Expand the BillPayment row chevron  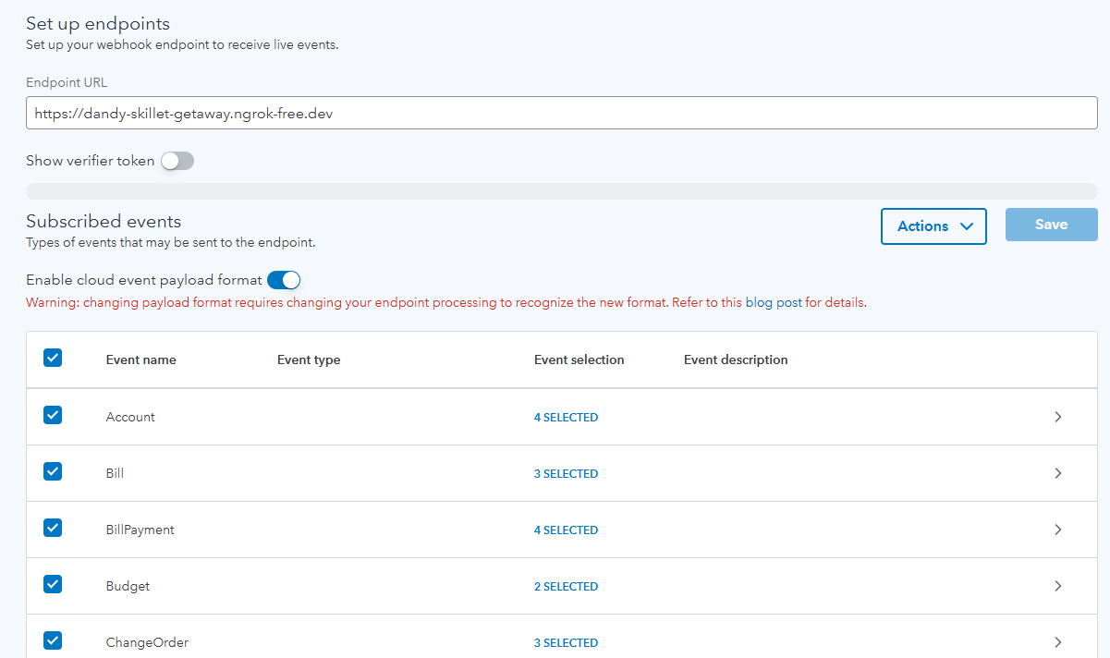coord(1058,530)
